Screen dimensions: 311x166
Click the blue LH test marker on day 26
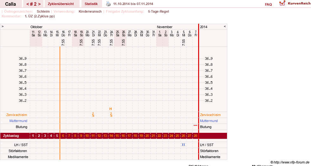point(183,144)
